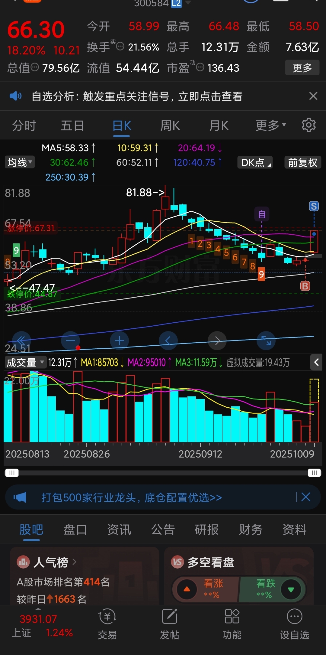Zoom out chart with minus button
326x655 pixels.
tap(70, 341)
